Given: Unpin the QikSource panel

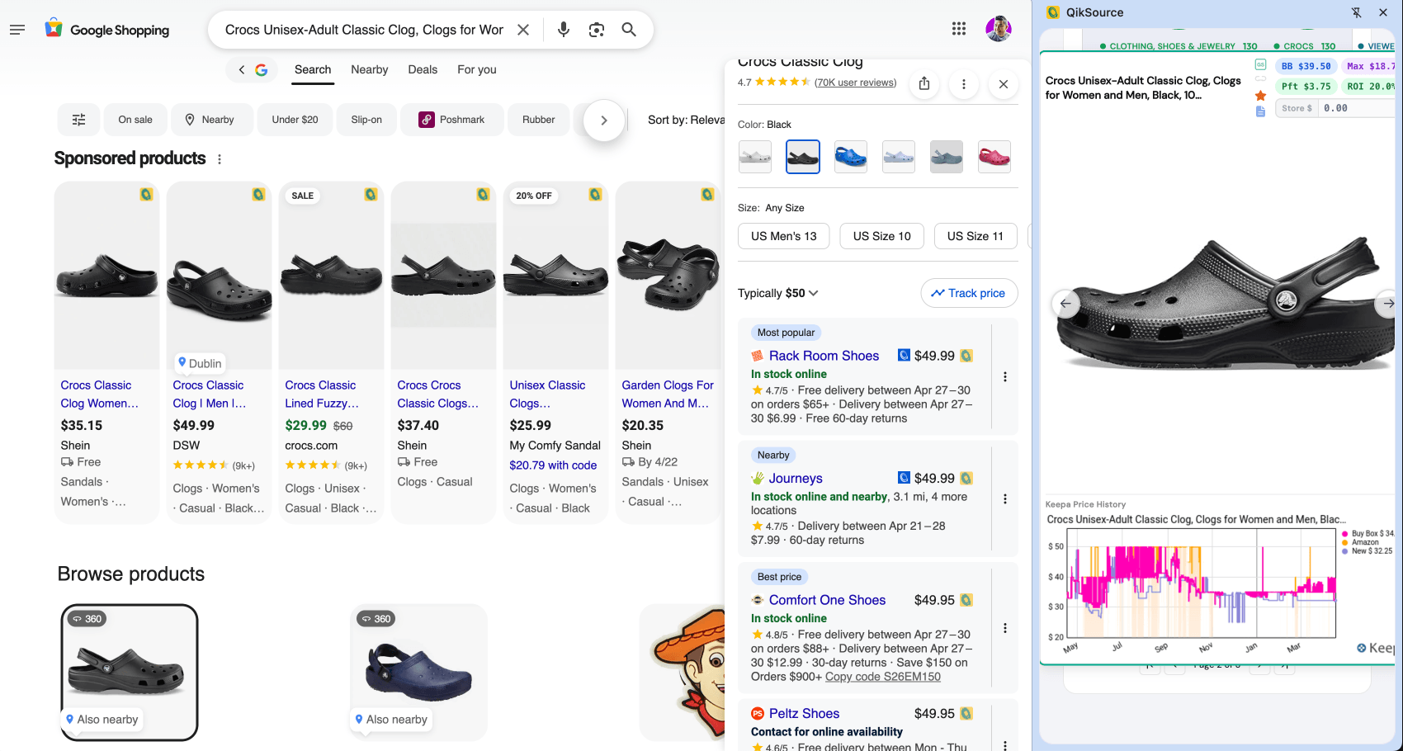Looking at the screenshot, I should click(x=1357, y=12).
